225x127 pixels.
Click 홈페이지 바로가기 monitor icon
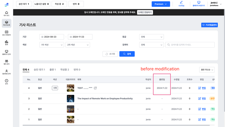click(x=199, y=3)
